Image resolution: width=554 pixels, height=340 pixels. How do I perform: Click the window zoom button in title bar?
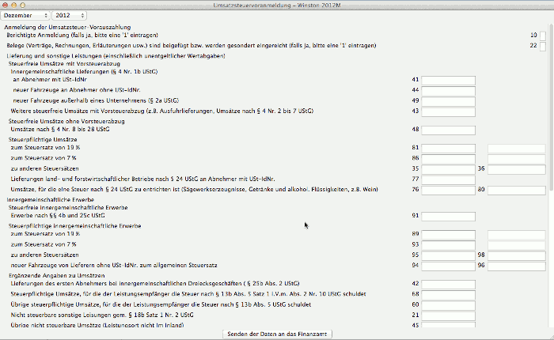point(23,5)
